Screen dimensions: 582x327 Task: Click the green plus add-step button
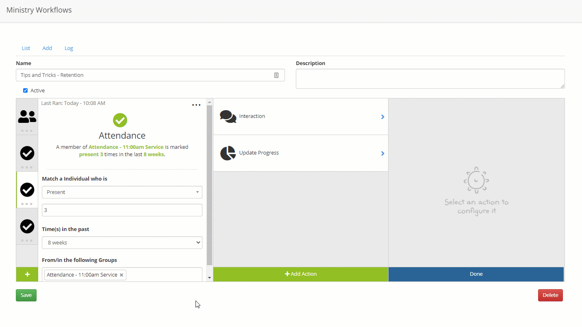27,274
